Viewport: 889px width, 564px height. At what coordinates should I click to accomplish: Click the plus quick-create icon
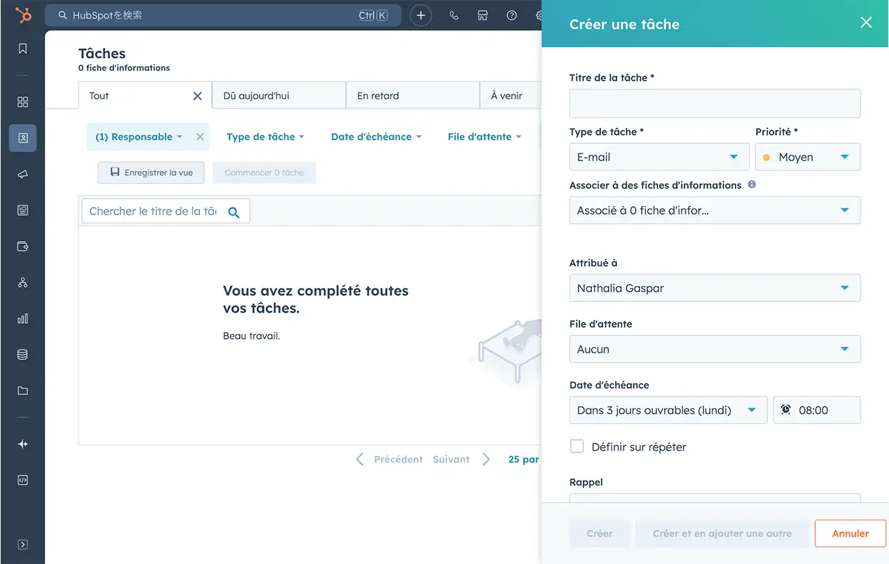421,15
